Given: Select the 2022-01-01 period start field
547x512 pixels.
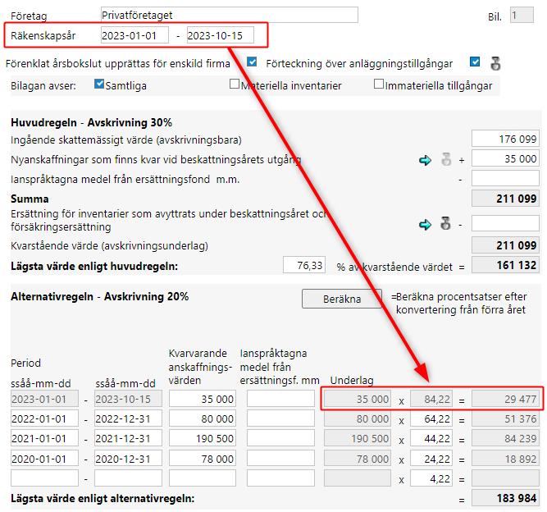Looking at the screenshot, I should [x=44, y=418].
